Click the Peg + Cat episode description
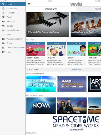 [x=56, y=62]
